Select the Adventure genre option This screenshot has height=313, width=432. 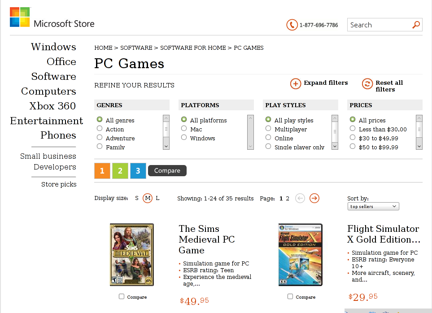click(x=100, y=137)
